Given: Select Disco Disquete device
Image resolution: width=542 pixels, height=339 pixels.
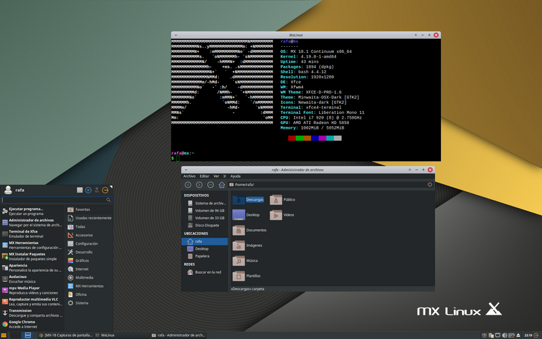Looking at the screenshot, I should 205,225.
